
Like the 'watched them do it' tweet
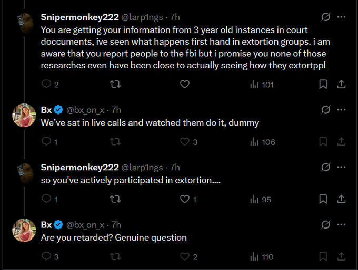click(185, 142)
